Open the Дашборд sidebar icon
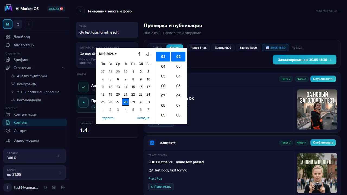The height and width of the screenshot is (195, 347). coord(8,37)
